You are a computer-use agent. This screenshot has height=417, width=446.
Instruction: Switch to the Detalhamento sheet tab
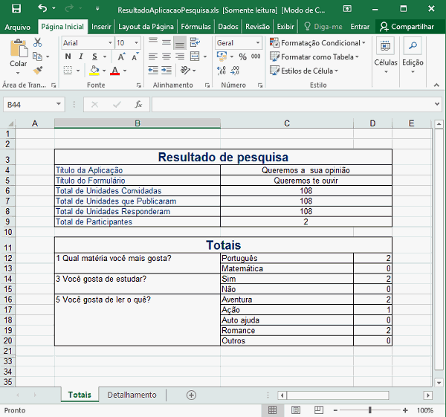click(132, 395)
